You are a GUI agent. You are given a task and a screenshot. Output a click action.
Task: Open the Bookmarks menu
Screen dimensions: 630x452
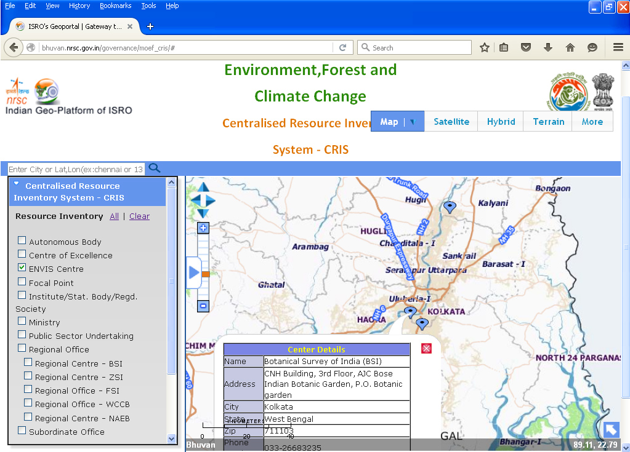coord(116,6)
